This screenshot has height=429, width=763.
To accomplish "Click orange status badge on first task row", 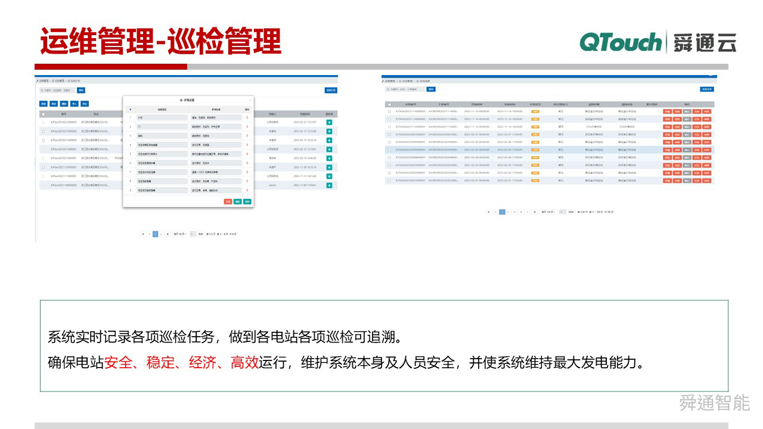I will [535, 111].
